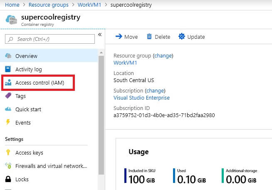Click the Events lightning bolt icon
Screen dimensions: 272x190
point(8,122)
